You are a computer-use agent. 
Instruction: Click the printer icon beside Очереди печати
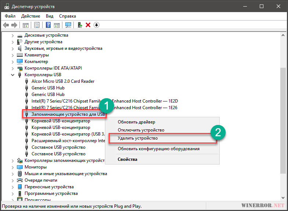point(20,180)
